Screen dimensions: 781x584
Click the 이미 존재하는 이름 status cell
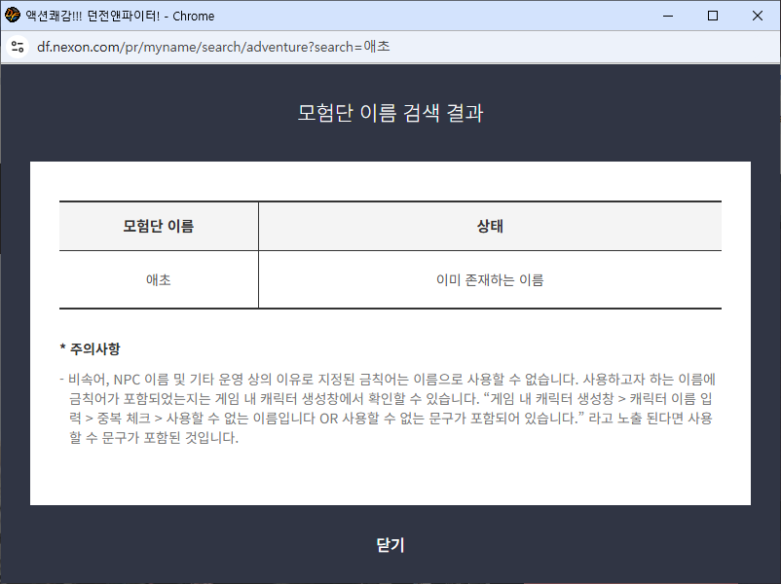tap(490, 279)
